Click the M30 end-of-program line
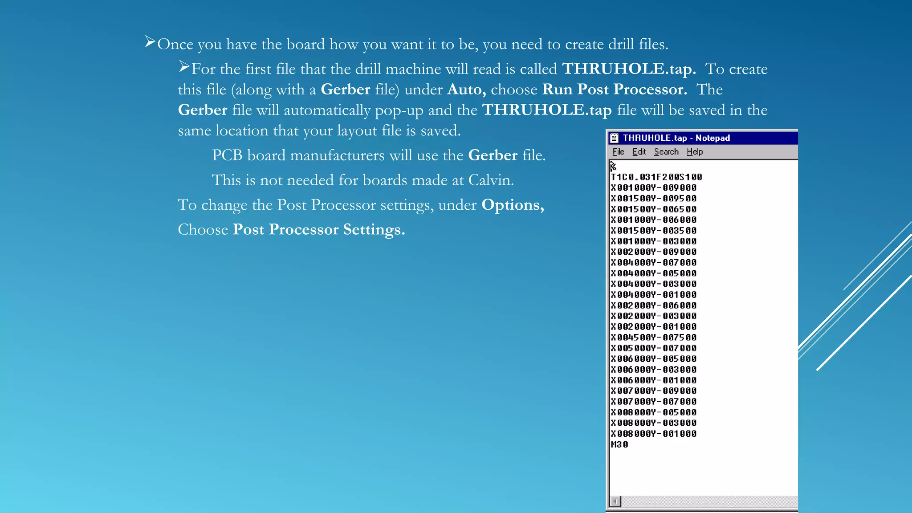 [x=619, y=444]
